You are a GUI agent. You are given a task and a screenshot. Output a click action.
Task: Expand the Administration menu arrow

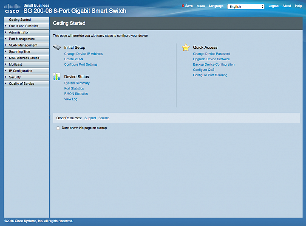(6, 32)
